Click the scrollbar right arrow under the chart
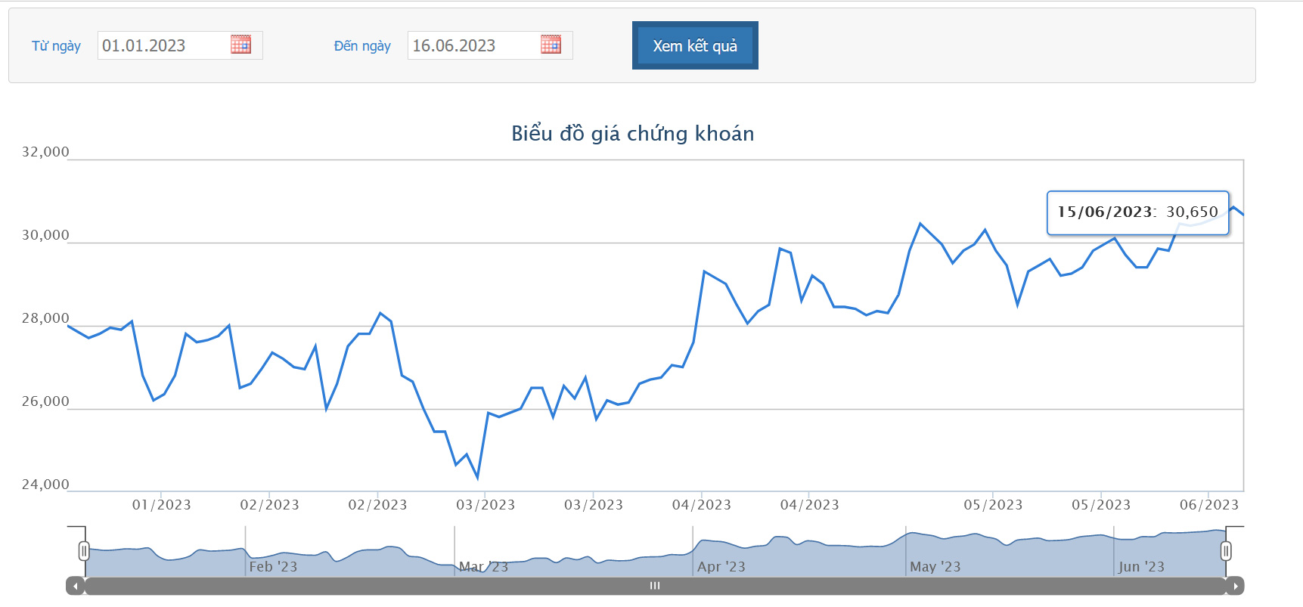The image size is (1303, 607). (x=1235, y=586)
